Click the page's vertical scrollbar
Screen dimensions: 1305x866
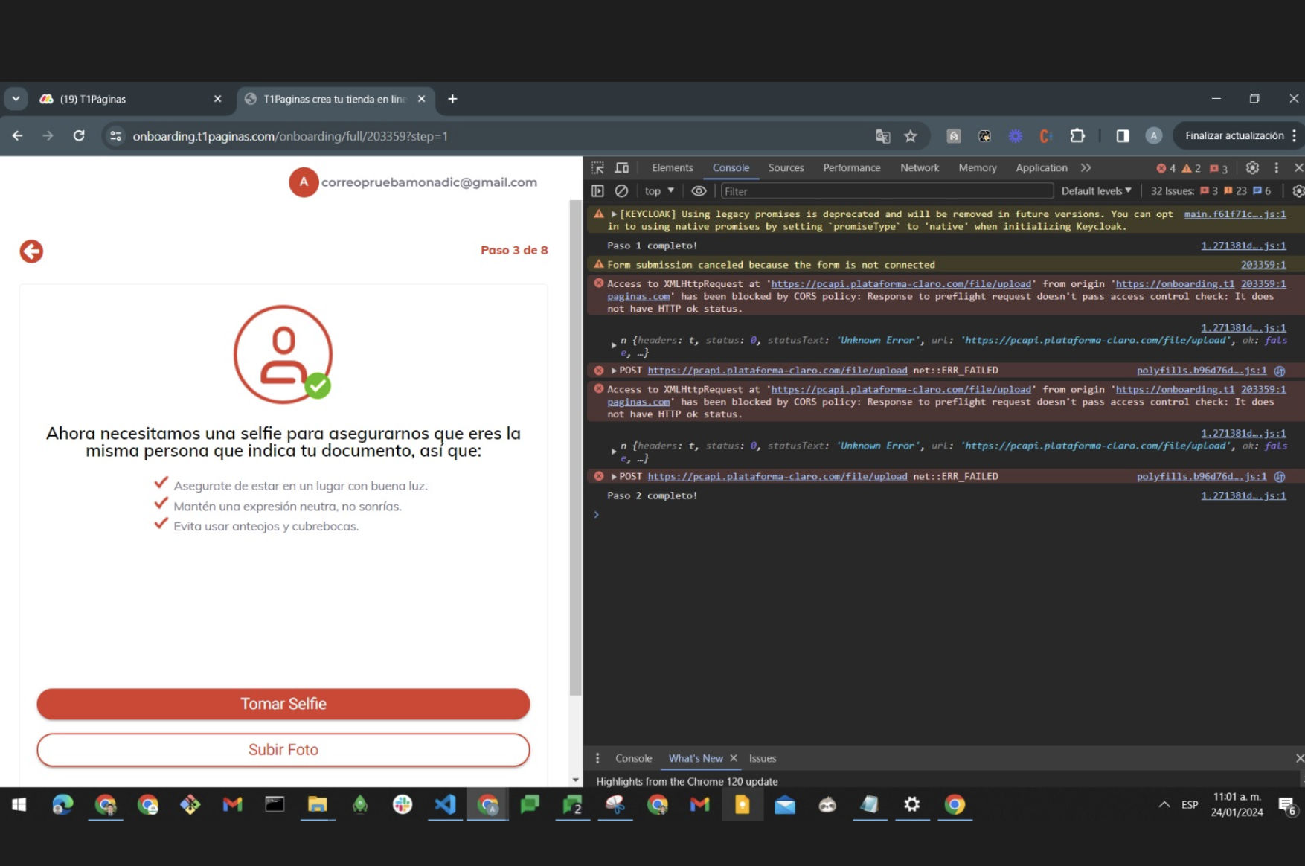(x=575, y=446)
